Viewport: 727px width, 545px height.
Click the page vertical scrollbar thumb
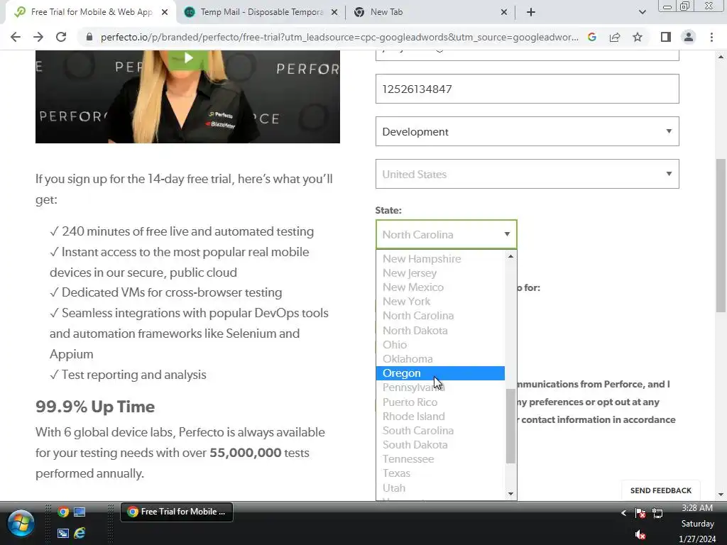coord(721,236)
